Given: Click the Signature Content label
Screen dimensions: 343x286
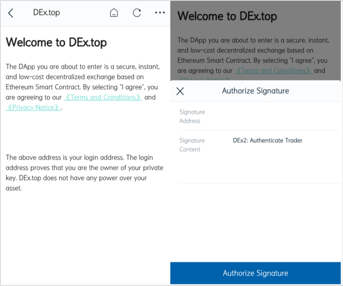Looking at the screenshot, I should coord(192,145).
